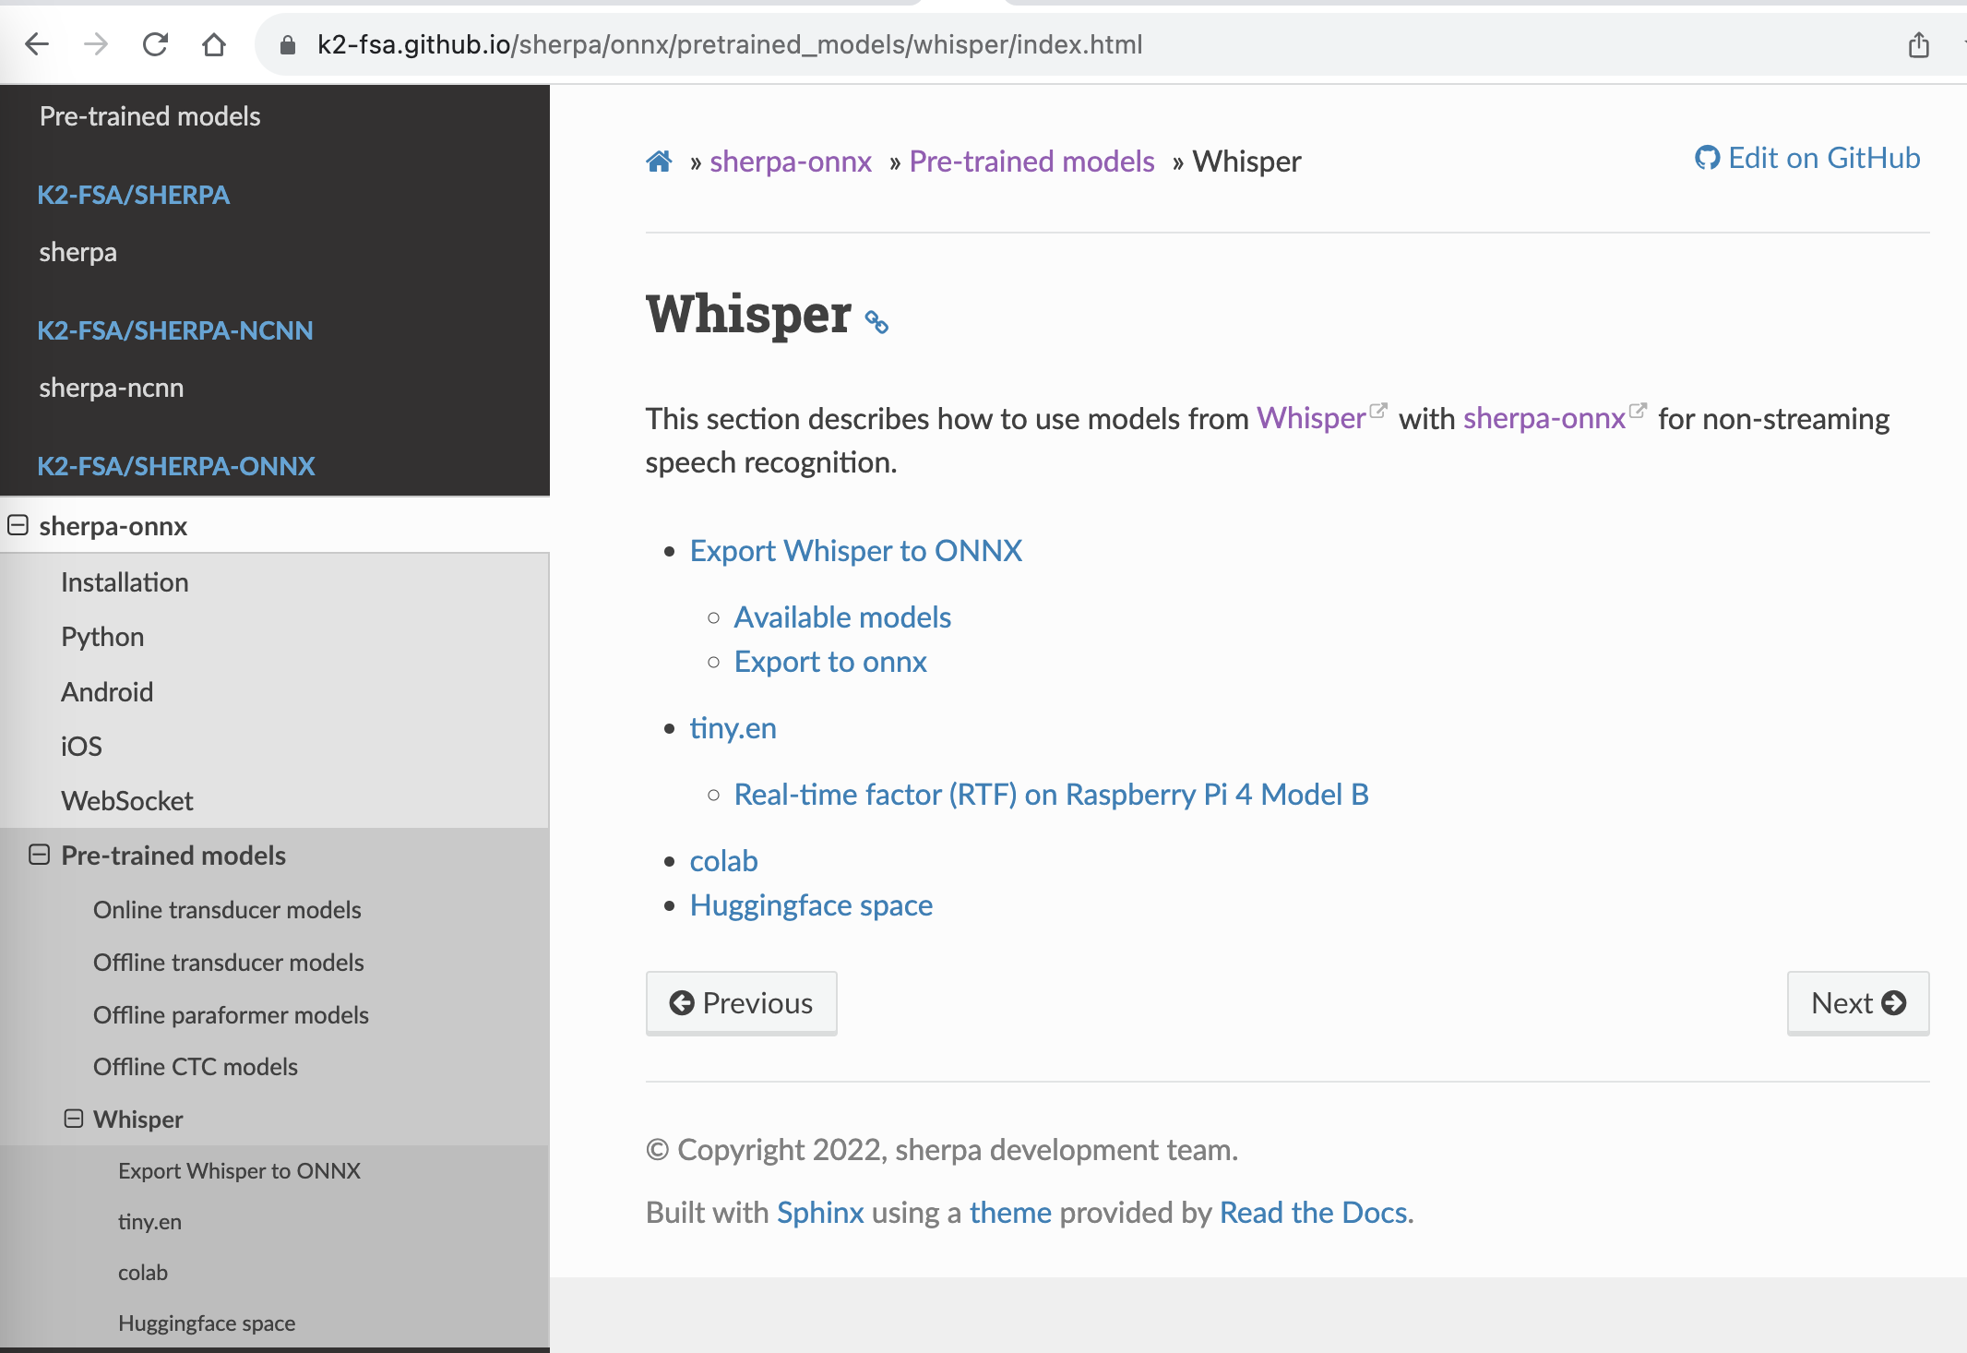The image size is (1967, 1353).
Task: Open the browser share icon
Action: (1921, 43)
